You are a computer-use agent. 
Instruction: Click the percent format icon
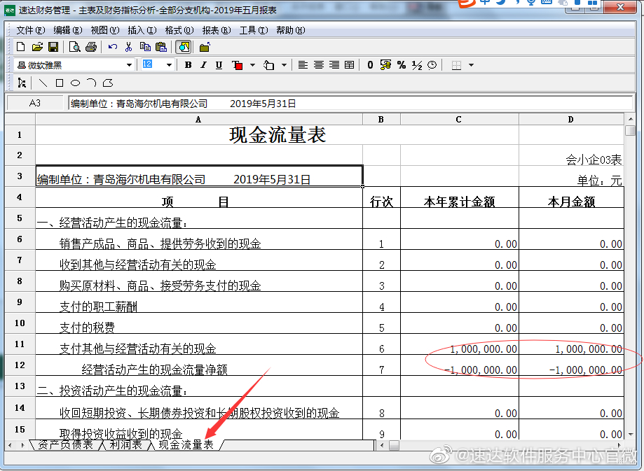402,65
